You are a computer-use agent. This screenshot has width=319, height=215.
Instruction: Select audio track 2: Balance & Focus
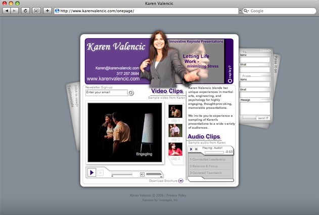[211, 166]
